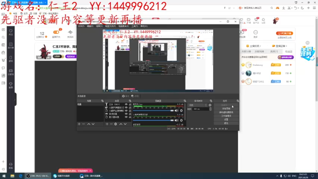Open OBS File menu

click(81, 26)
